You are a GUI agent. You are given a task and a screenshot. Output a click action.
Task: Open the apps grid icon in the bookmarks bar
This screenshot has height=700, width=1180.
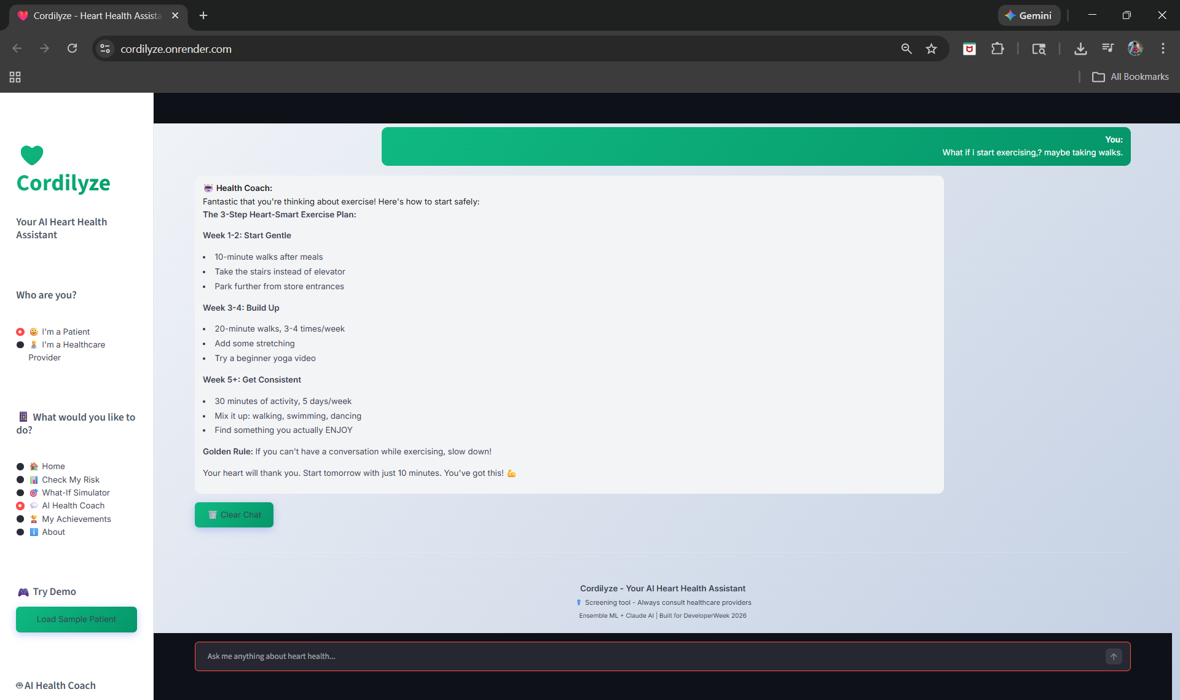coord(15,77)
